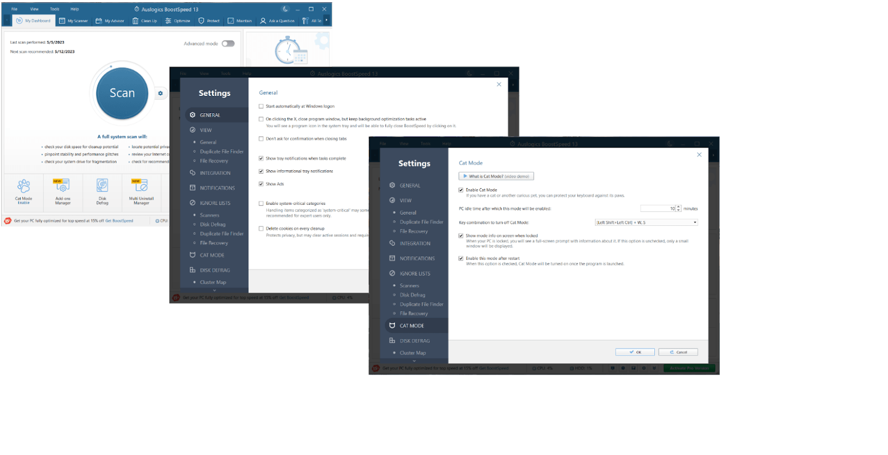Image resolution: width=888 pixels, height=455 pixels.
Task: Open the Tools menu in main window
Action: (x=54, y=9)
